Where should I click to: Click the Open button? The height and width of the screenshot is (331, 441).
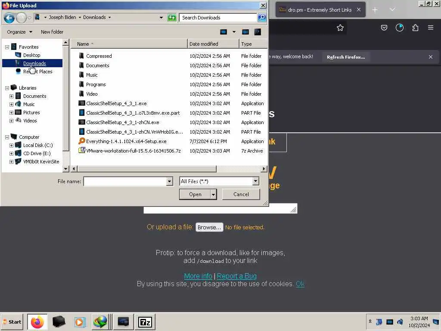click(x=195, y=194)
